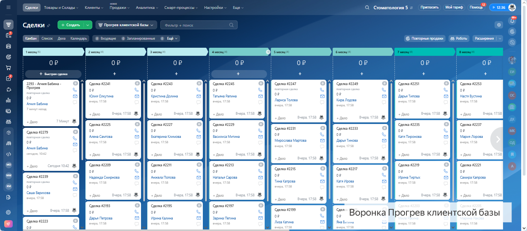This screenshot has width=527, height=231.
Task: Open settings gear in left sidebar
Action: pyautogui.click(x=8, y=212)
